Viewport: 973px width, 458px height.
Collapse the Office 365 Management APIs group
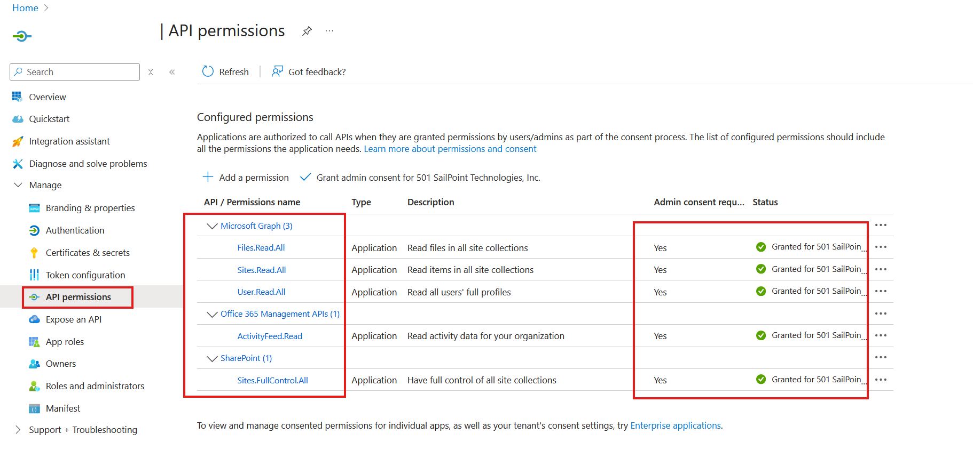[212, 314]
